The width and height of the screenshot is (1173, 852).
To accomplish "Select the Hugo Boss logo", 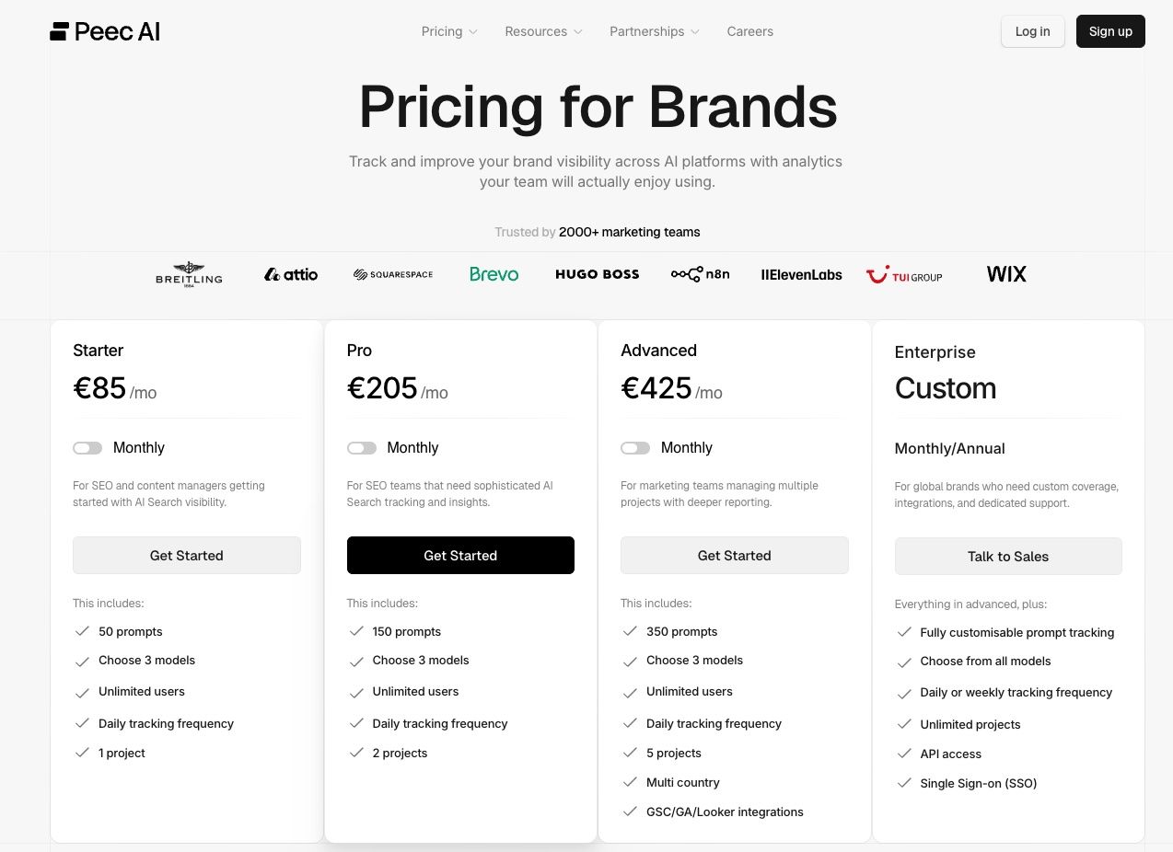I will coord(597,273).
